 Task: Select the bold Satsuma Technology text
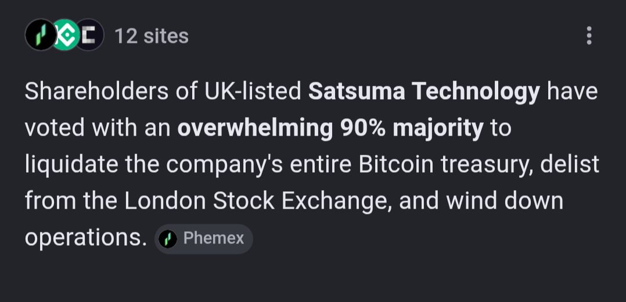point(424,92)
